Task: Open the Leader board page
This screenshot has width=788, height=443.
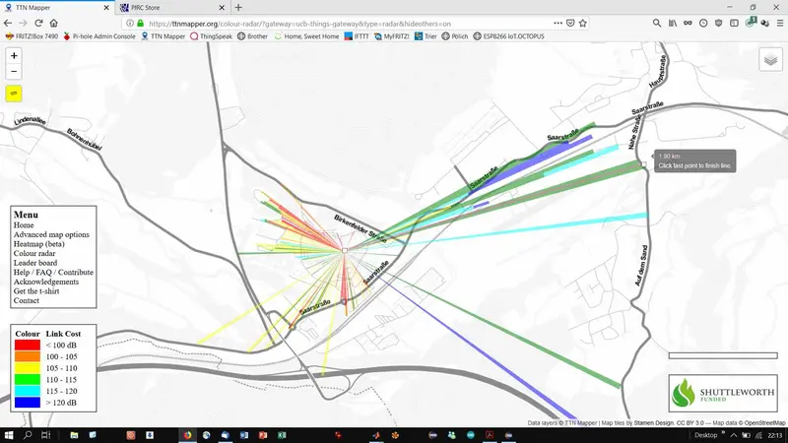Action: click(x=36, y=263)
